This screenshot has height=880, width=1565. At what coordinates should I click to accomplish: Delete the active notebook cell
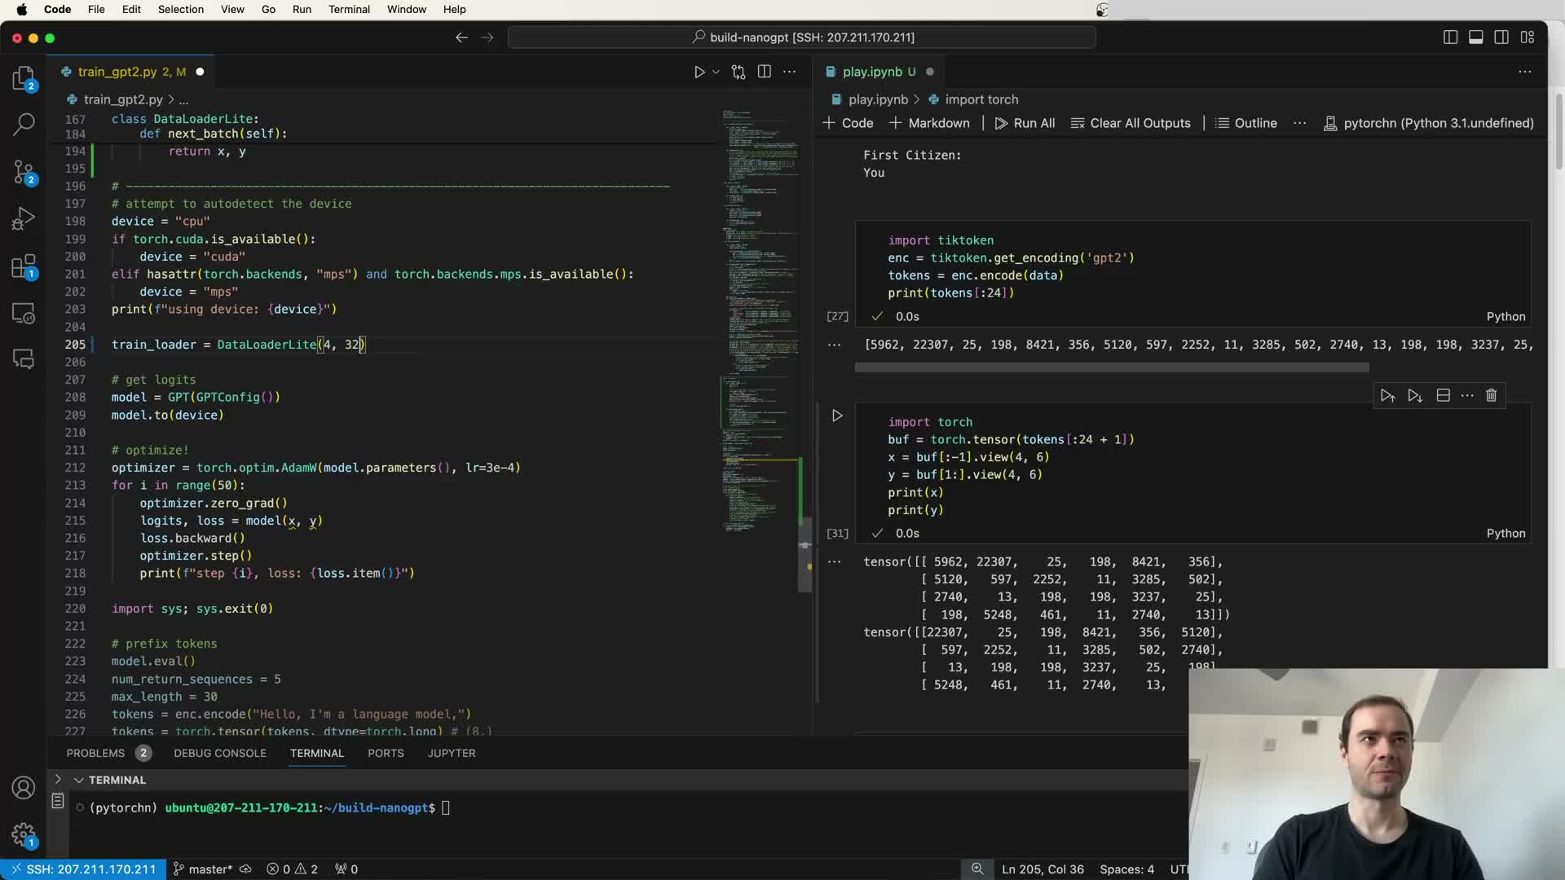(1491, 396)
